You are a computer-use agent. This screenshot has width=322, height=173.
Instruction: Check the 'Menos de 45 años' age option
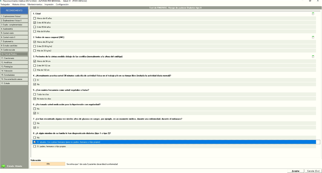pos(35,18)
